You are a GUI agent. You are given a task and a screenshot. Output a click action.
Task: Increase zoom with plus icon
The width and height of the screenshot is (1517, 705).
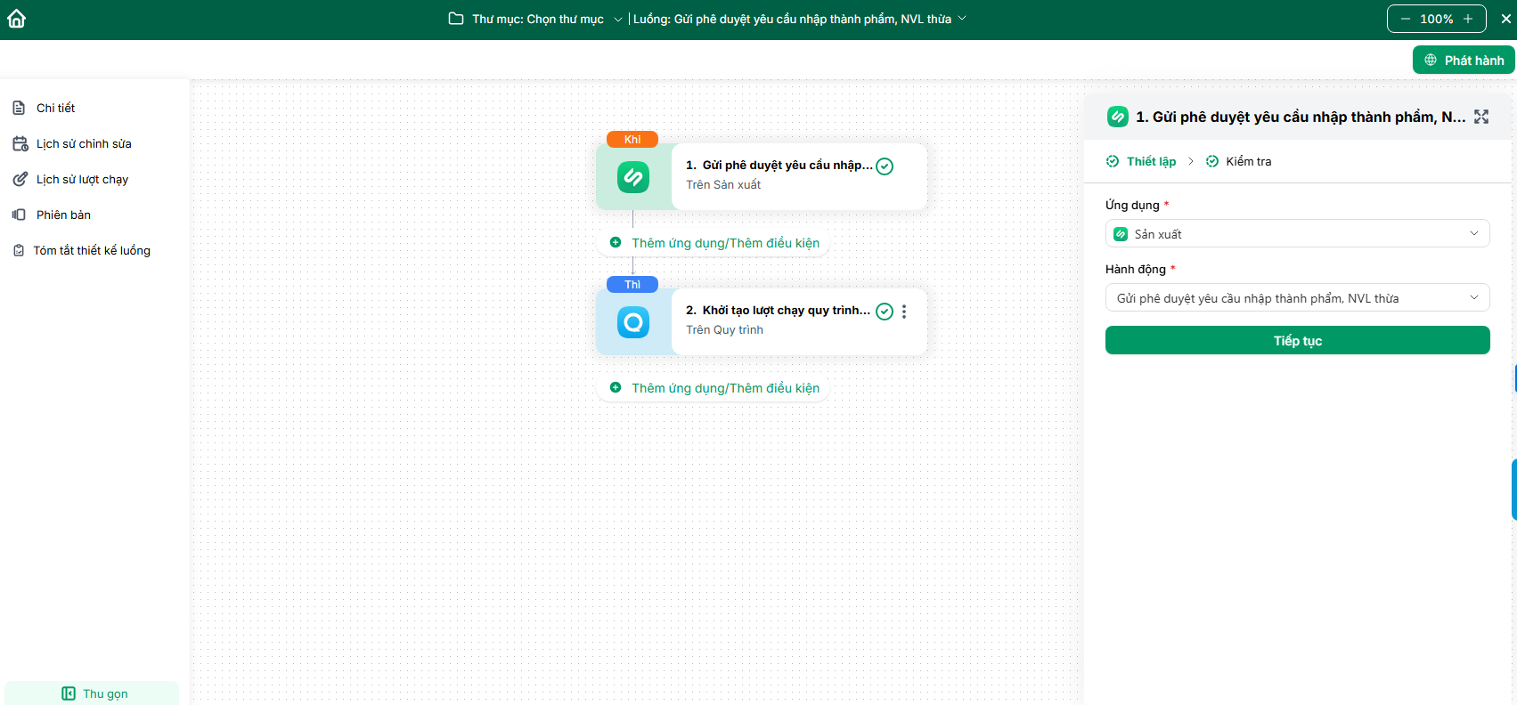(1468, 19)
